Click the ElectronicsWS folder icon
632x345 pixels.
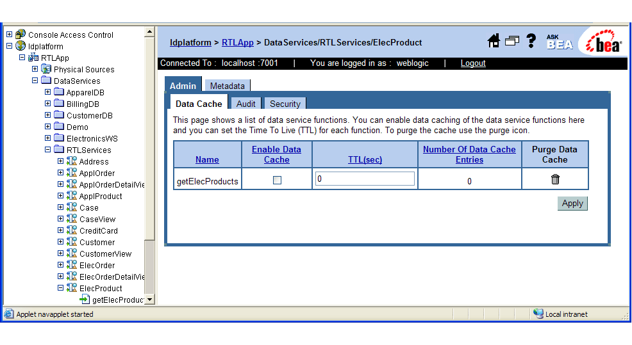(x=59, y=138)
